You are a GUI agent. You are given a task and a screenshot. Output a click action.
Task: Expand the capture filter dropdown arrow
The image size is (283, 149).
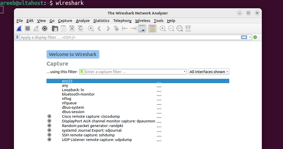[x=184, y=72]
